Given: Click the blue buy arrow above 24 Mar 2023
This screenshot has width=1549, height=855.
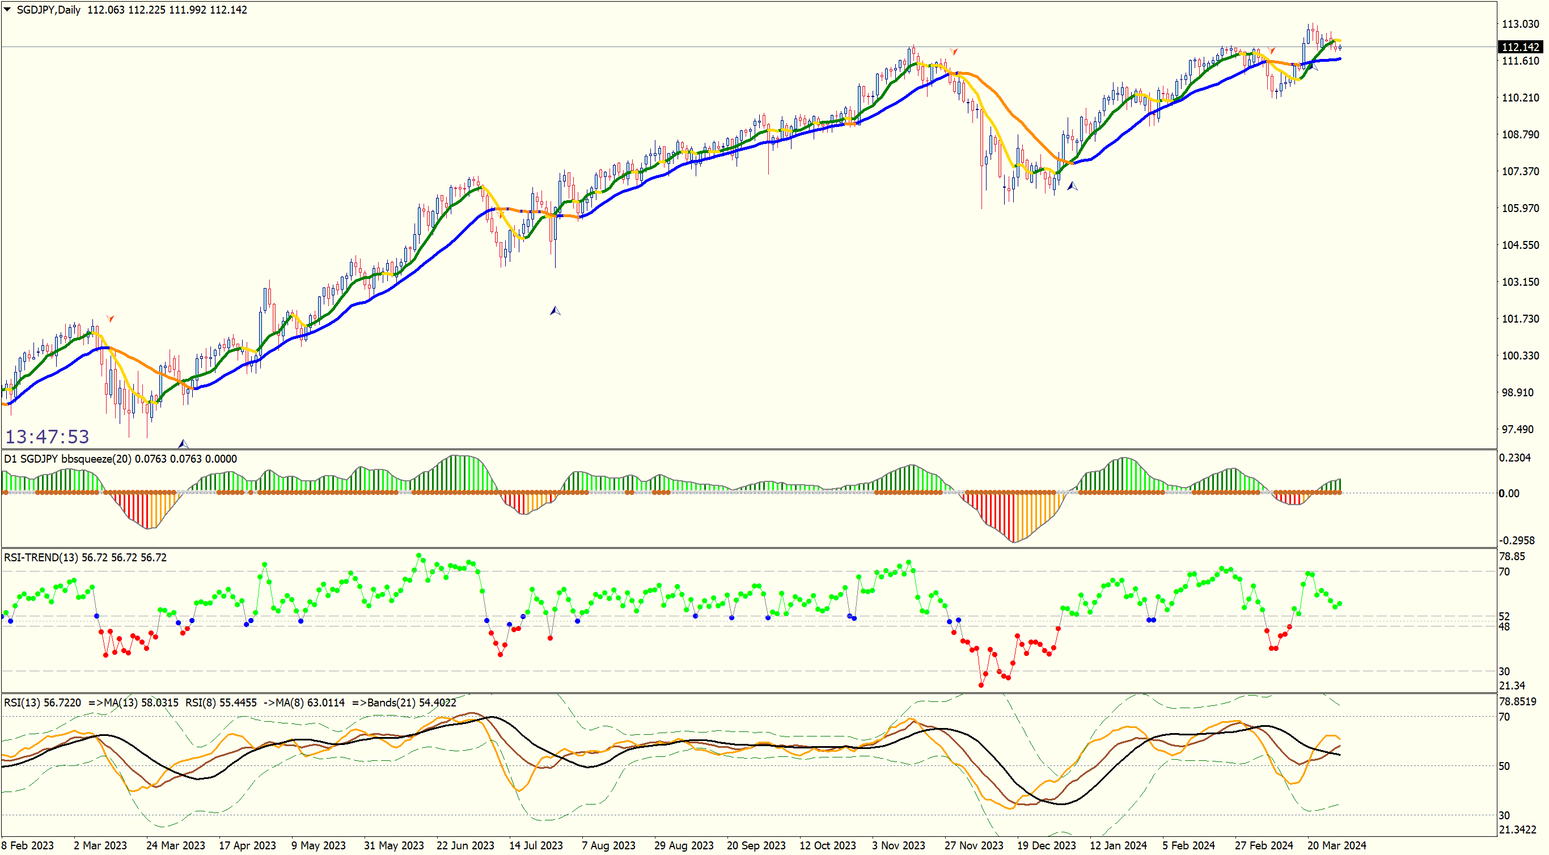Looking at the screenshot, I should click(x=183, y=444).
